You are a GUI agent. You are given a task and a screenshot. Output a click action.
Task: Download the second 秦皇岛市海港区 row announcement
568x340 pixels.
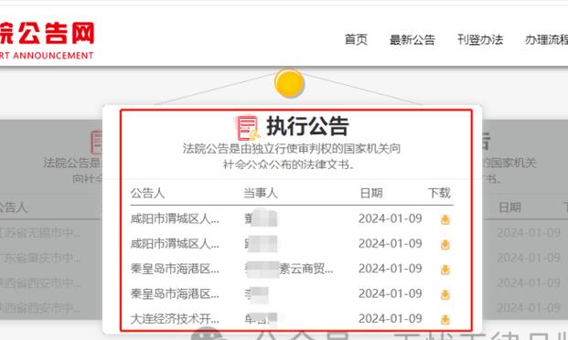click(445, 294)
